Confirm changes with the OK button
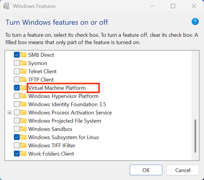 pos(146,170)
